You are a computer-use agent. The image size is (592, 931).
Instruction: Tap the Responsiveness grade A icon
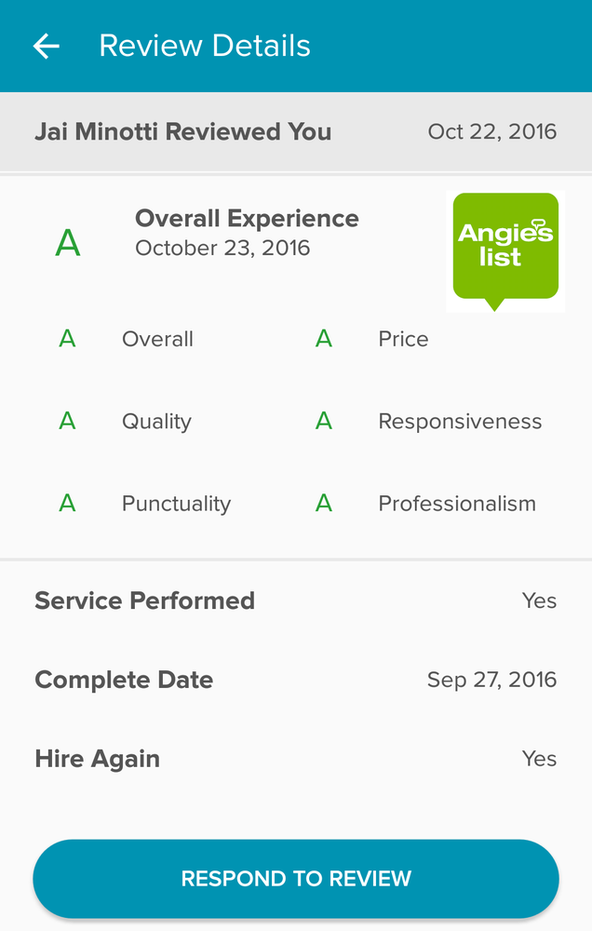(323, 422)
